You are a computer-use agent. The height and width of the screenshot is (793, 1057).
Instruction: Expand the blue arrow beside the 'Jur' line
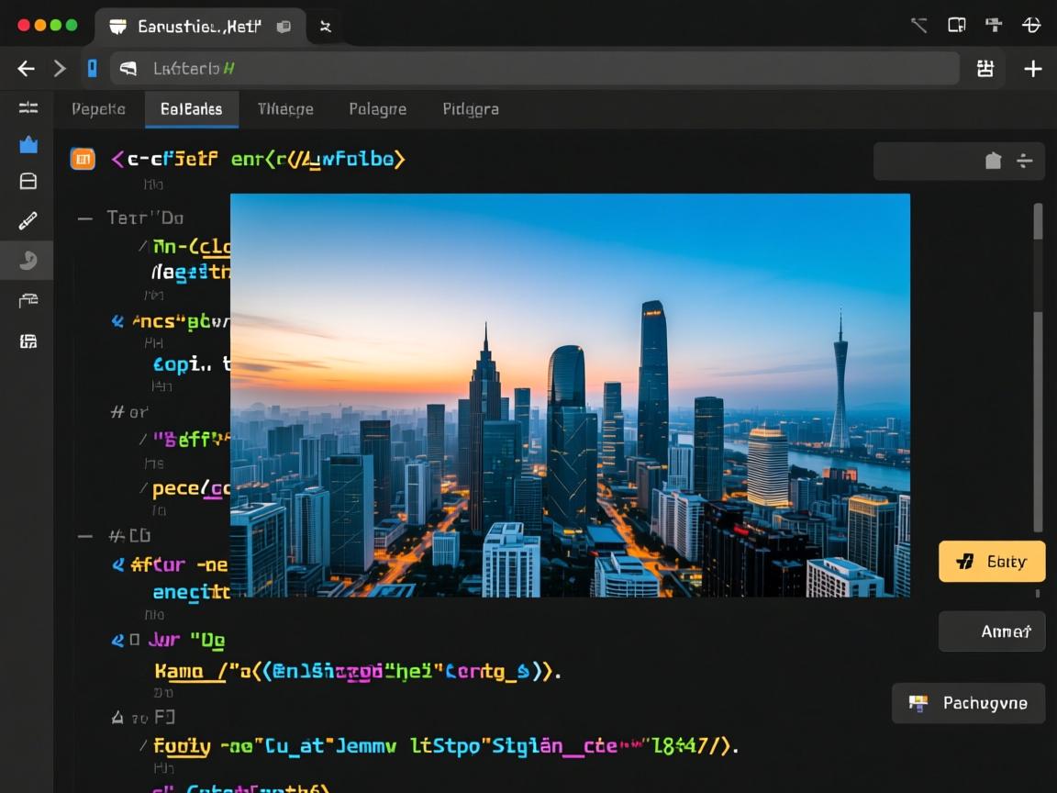pyautogui.click(x=117, y=640)
